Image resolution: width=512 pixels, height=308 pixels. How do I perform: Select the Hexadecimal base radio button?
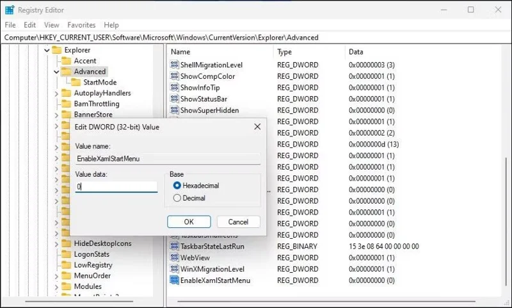pos(177,186)
